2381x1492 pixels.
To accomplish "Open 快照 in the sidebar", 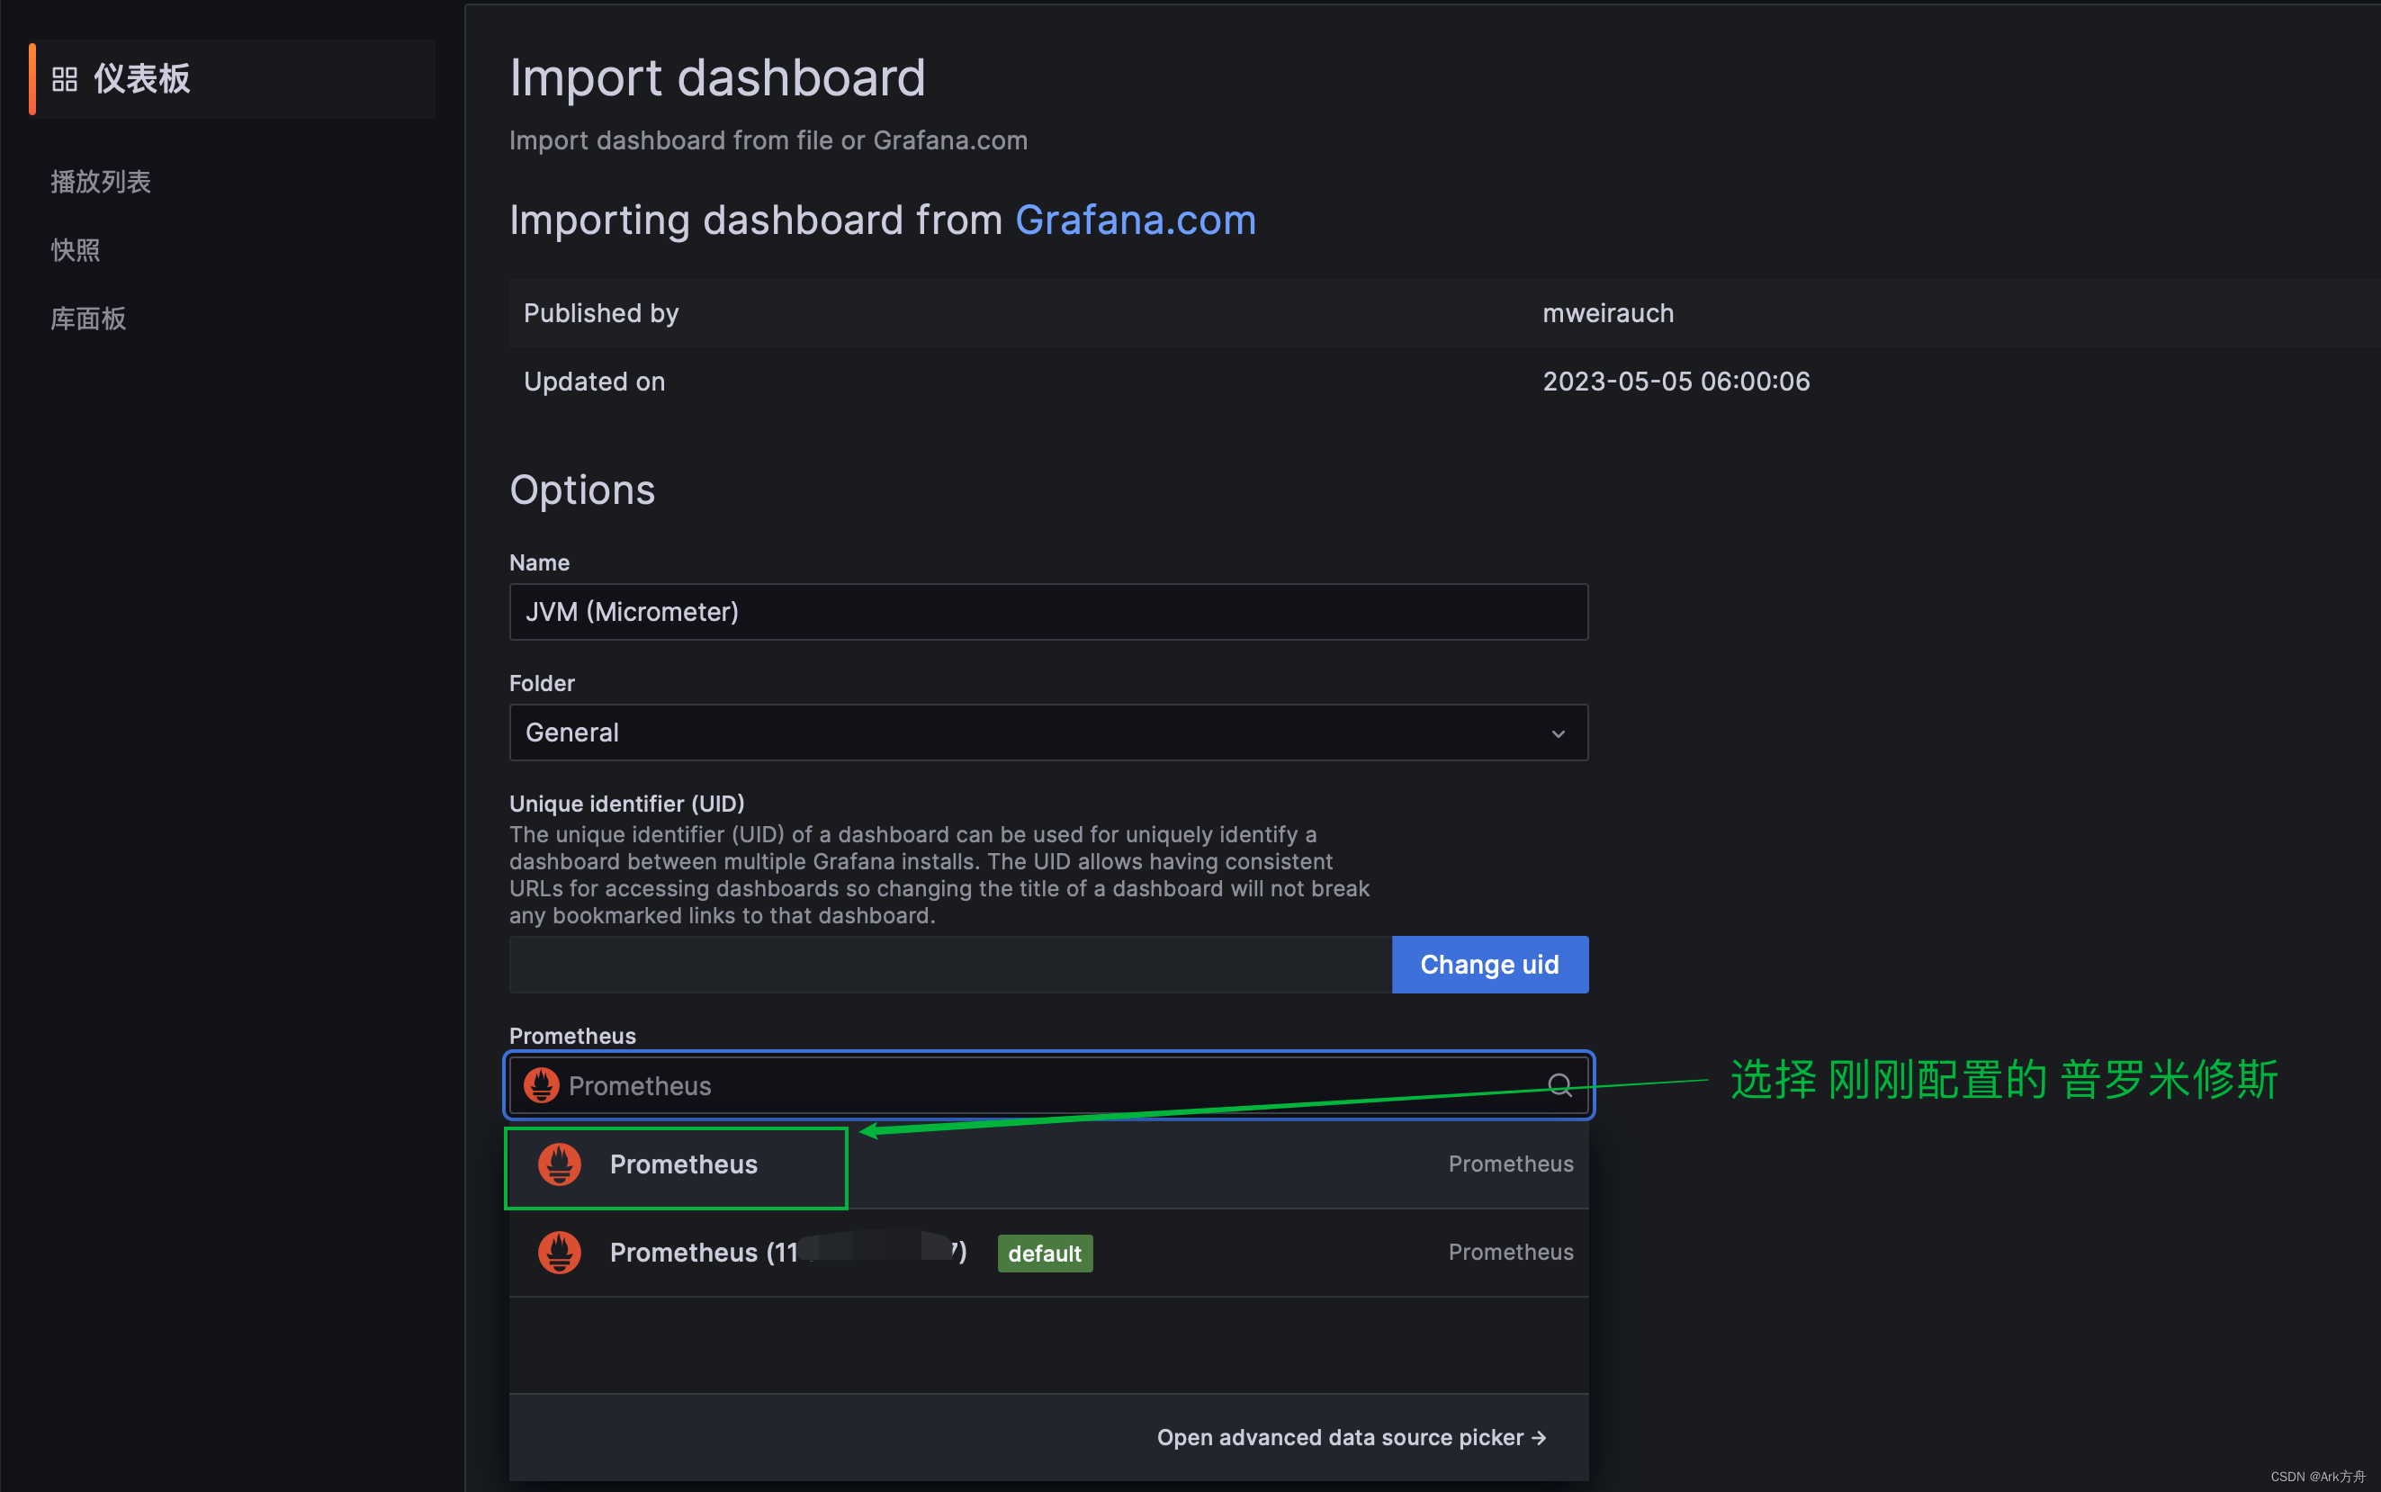I will coord(76,249).
